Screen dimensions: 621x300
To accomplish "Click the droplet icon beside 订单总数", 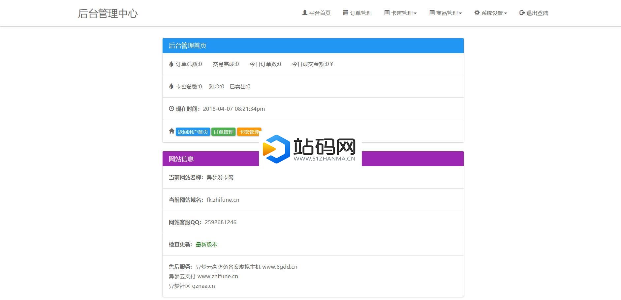I will 171,64.
